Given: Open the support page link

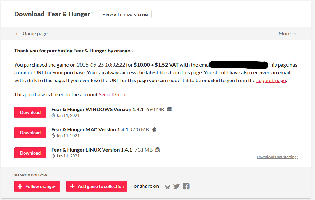Looking at the screenshot, I should point(271,81).
